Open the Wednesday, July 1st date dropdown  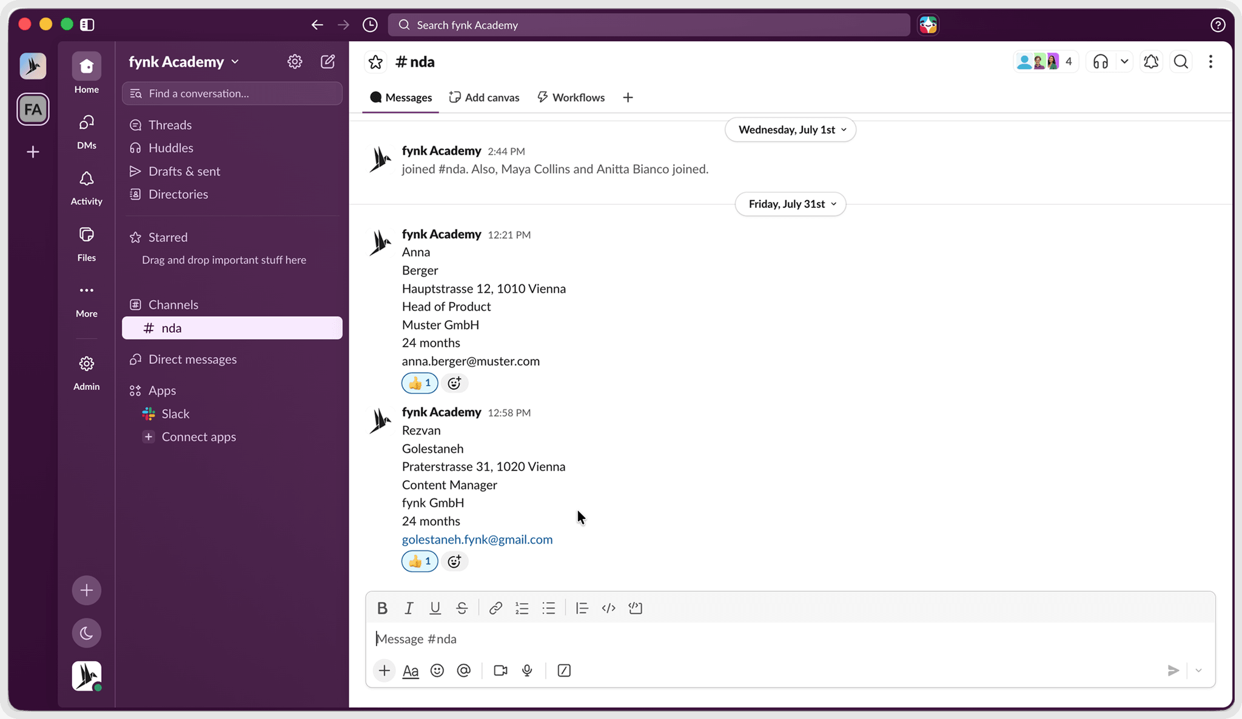pyautogui.click(x=790, y=130)
